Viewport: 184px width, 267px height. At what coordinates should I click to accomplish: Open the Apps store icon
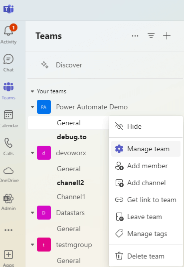8,258
